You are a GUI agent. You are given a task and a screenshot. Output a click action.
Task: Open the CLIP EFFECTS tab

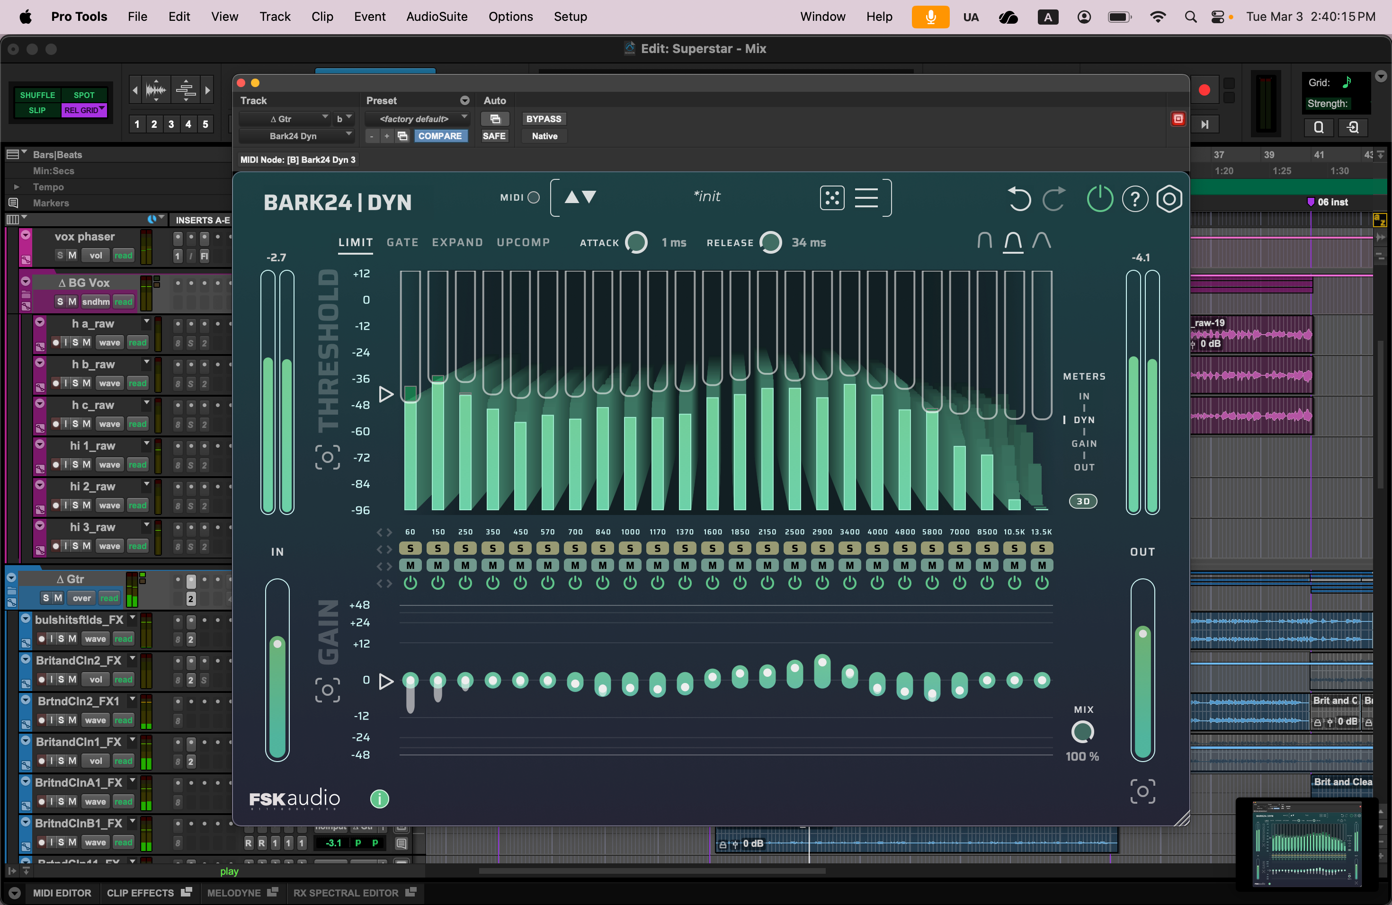(149, 893)
